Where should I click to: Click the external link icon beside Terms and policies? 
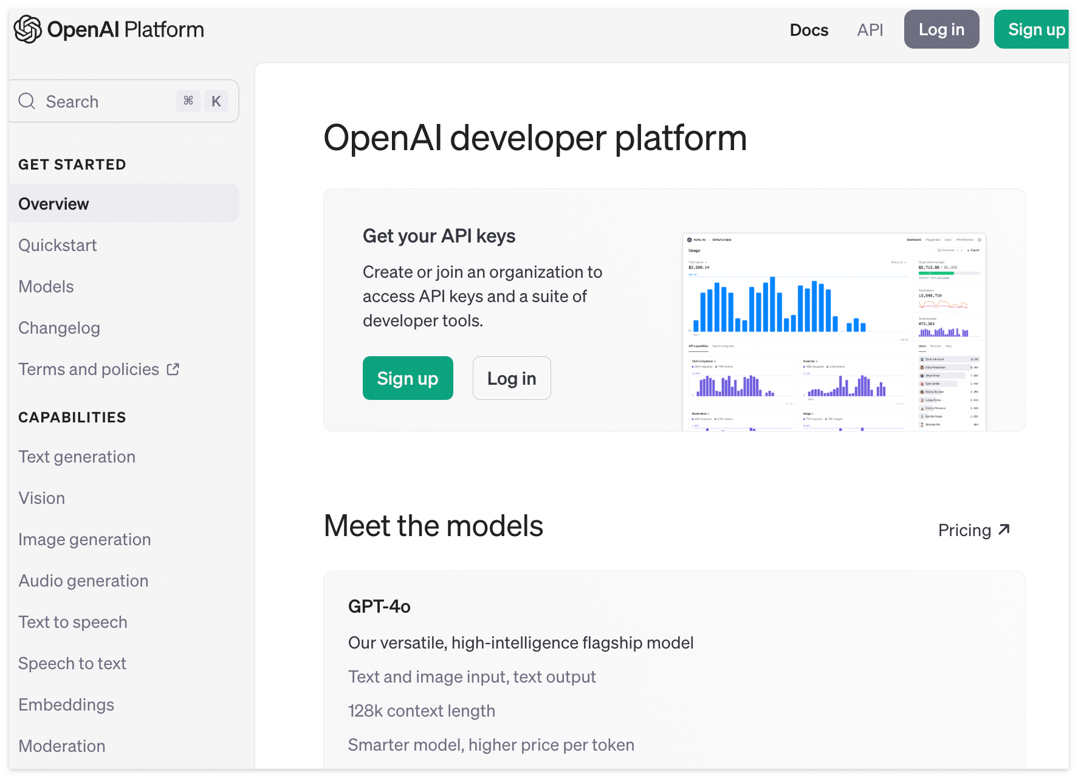(173, 369)
